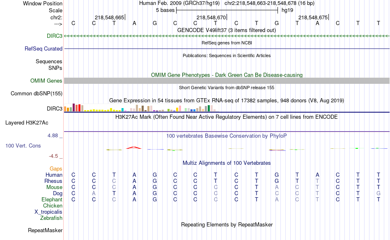Image resolution: width=390 pixels, height=240 pixels.
Task: Click the hg19 label beside the scale bar
Action: 287,10
